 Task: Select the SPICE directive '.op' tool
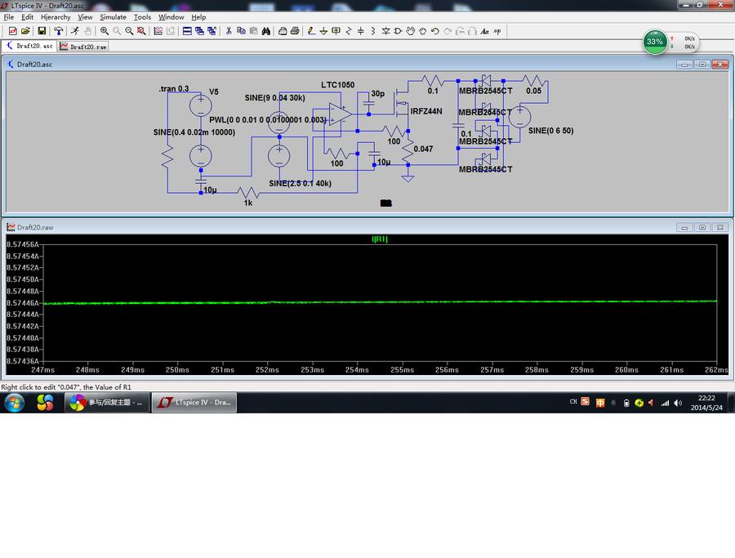pyautogui.click(x=497, y=31)
